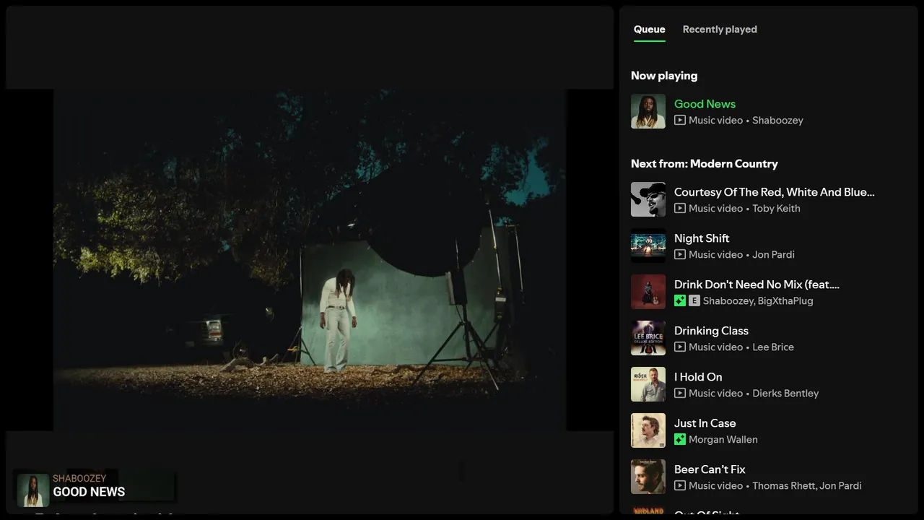Open artist Morgan Wallen

click(x=723, y=440)
